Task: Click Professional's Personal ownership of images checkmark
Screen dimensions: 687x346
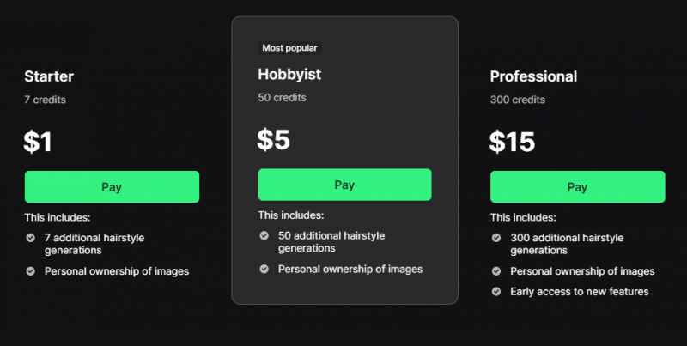Action: click(496, 271)
